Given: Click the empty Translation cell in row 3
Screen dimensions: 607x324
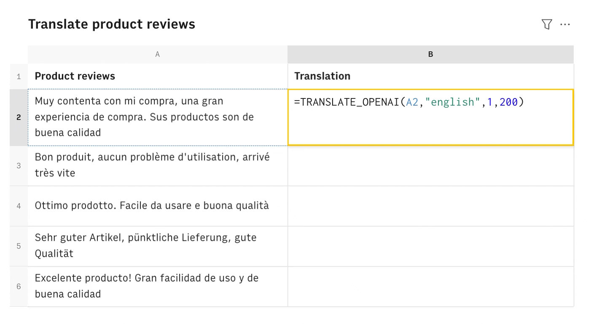Looking at the screenshot, I should click(430, 166).
